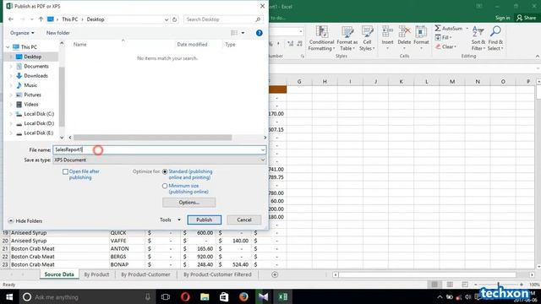
Task: Select Downloads in the navigation pane
Action: [x=36, y=76]
